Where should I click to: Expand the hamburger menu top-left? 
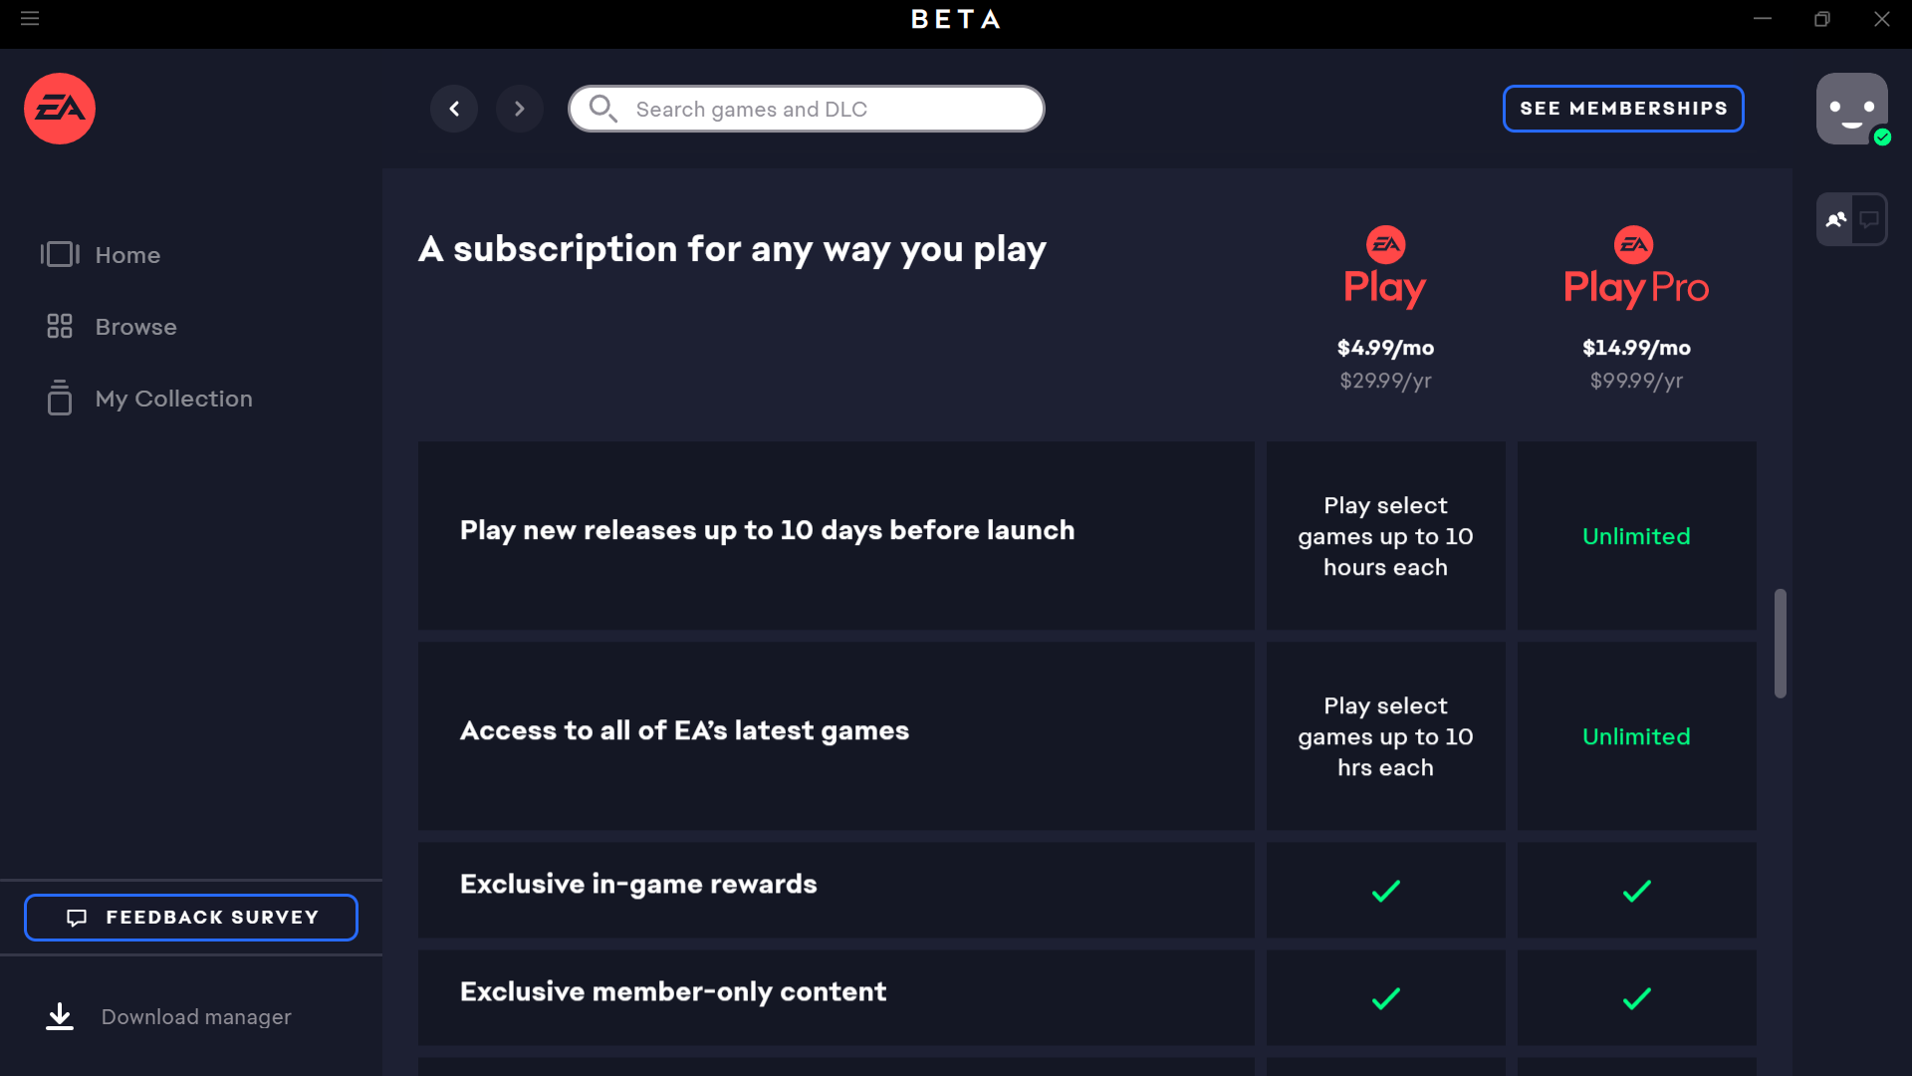tap(29, 17)
